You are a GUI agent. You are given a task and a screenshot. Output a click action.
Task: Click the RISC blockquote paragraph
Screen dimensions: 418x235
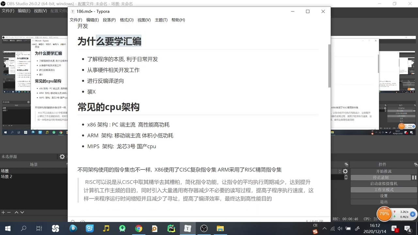tap(198, 190)
